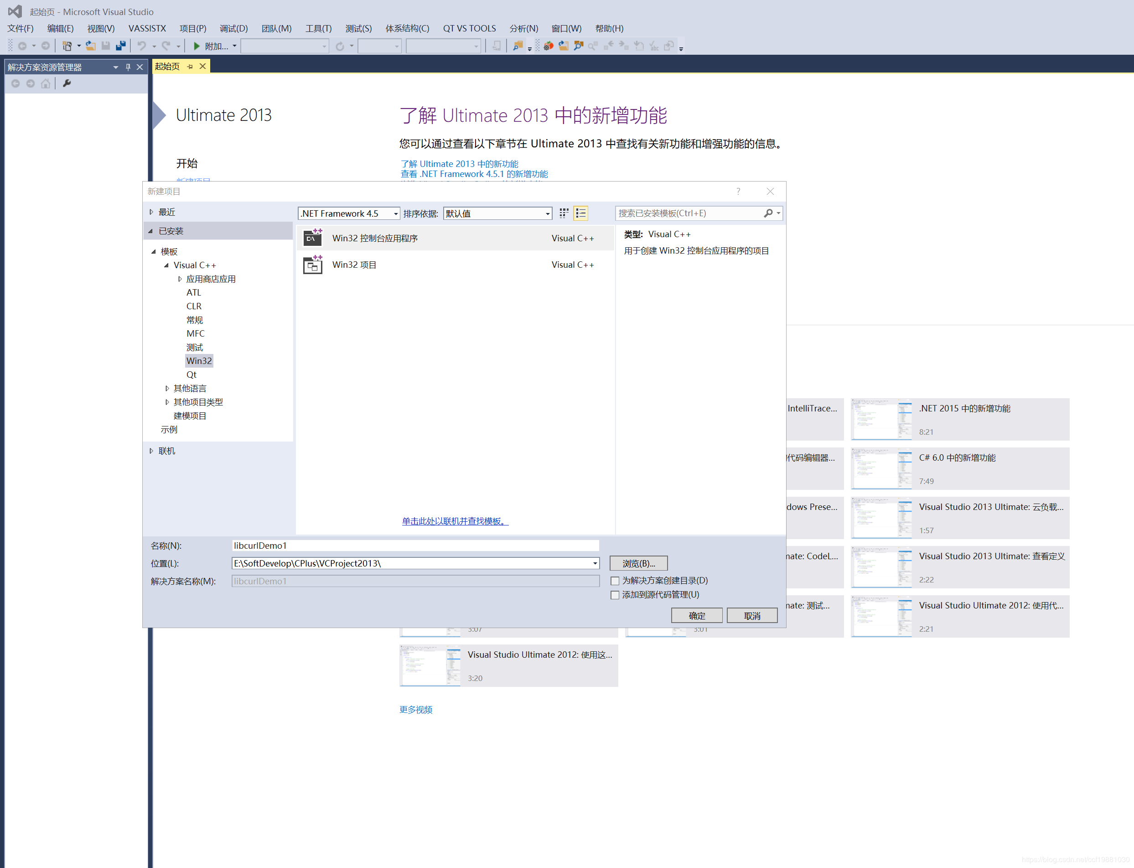Collapse the 模板 tree node
The height and width of the screenshot is (868, 1134).
[153, 252]
